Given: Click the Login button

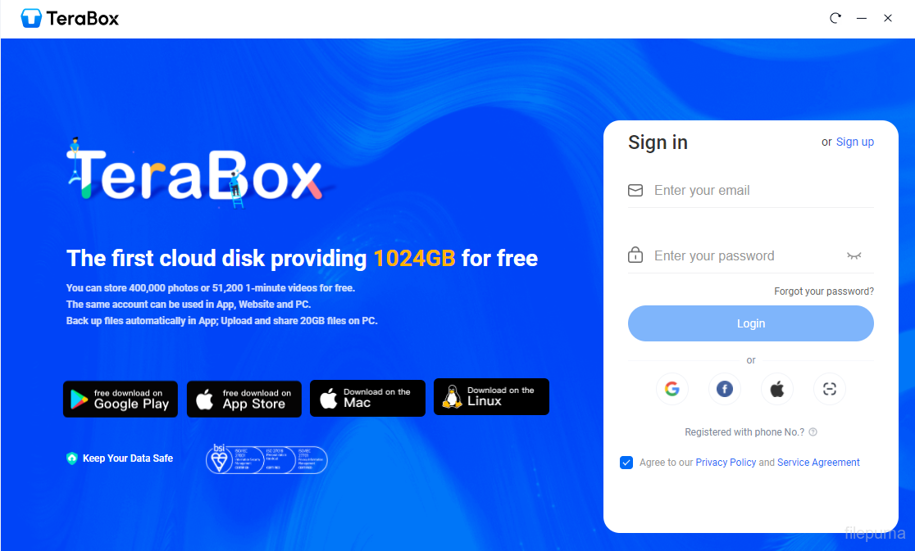Looking at the screenshot, I should [750, 323].
